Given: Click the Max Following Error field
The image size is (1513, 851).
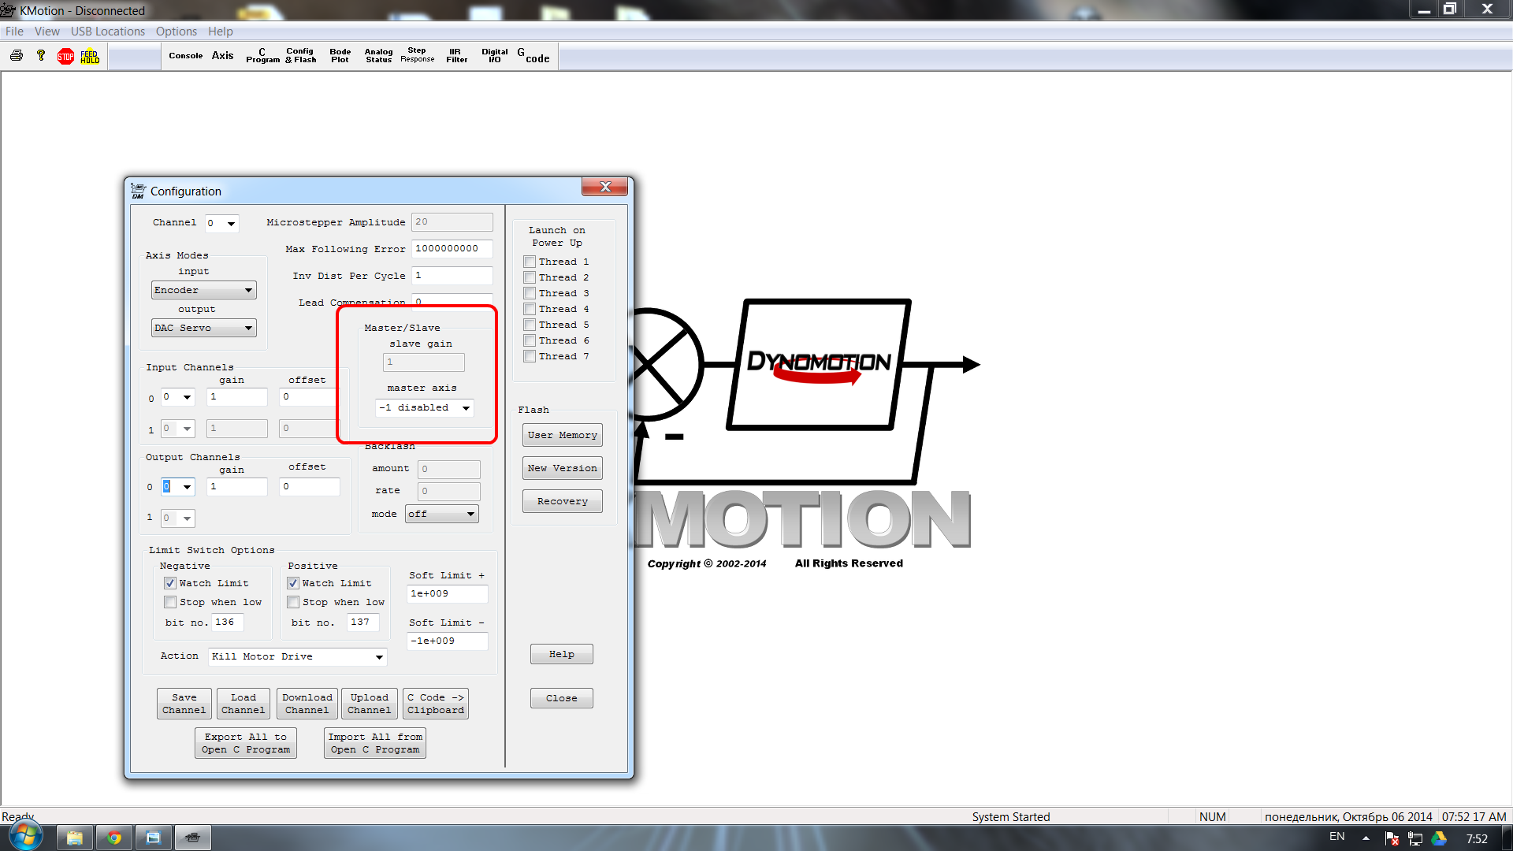Looking at the screenshot, I should point(452,249).
